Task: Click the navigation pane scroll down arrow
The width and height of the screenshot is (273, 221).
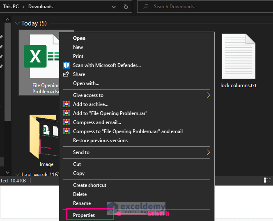Action: 7,173
